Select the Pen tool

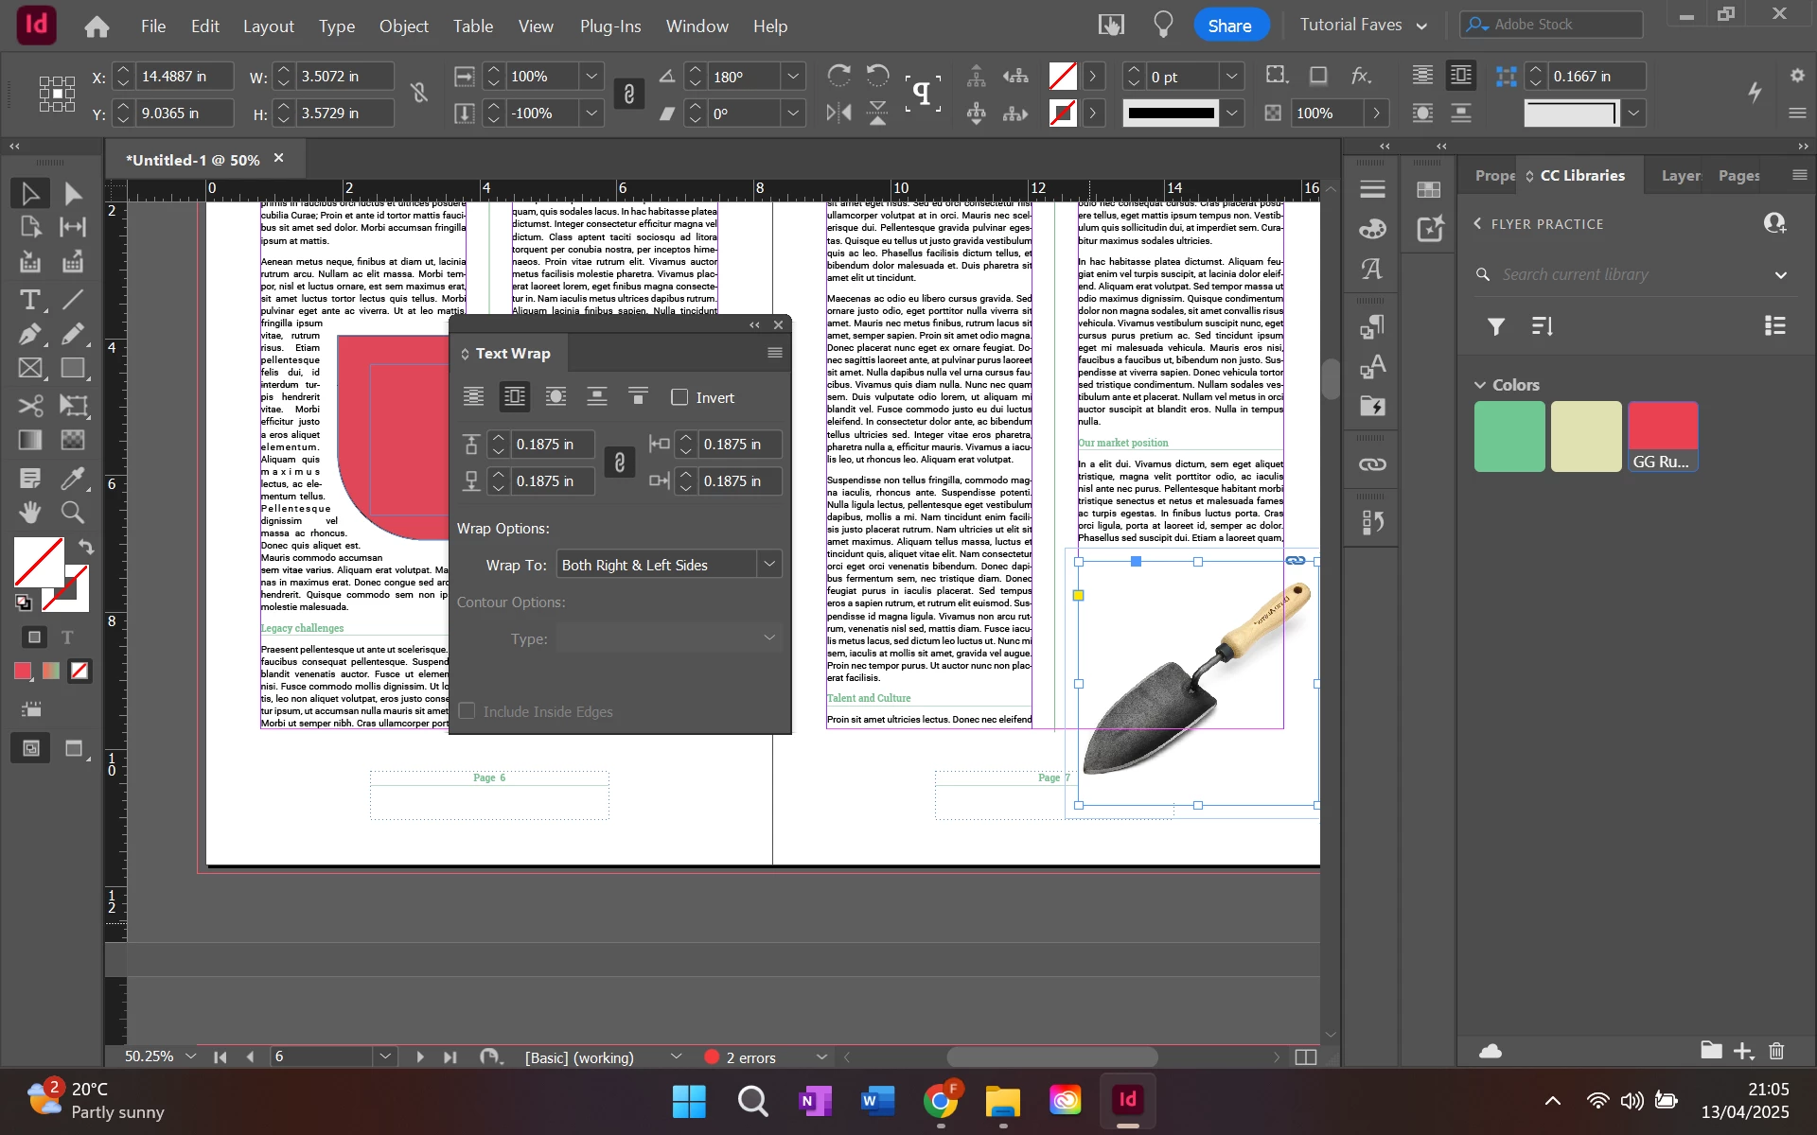pos(29,335)
